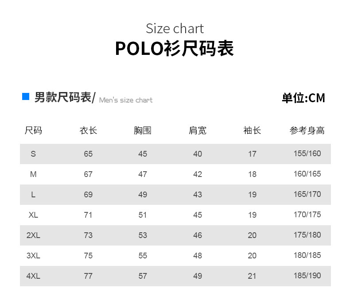This screenshot has width=350, height=296.
Task: Select the 男款尺码表 section heading
Action: pyautogui.click(x=63, y=97)
